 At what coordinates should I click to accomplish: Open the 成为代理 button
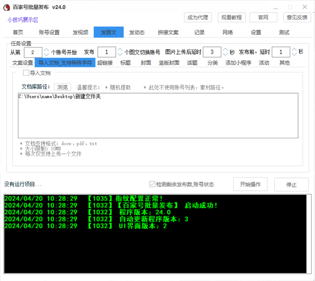198,17
